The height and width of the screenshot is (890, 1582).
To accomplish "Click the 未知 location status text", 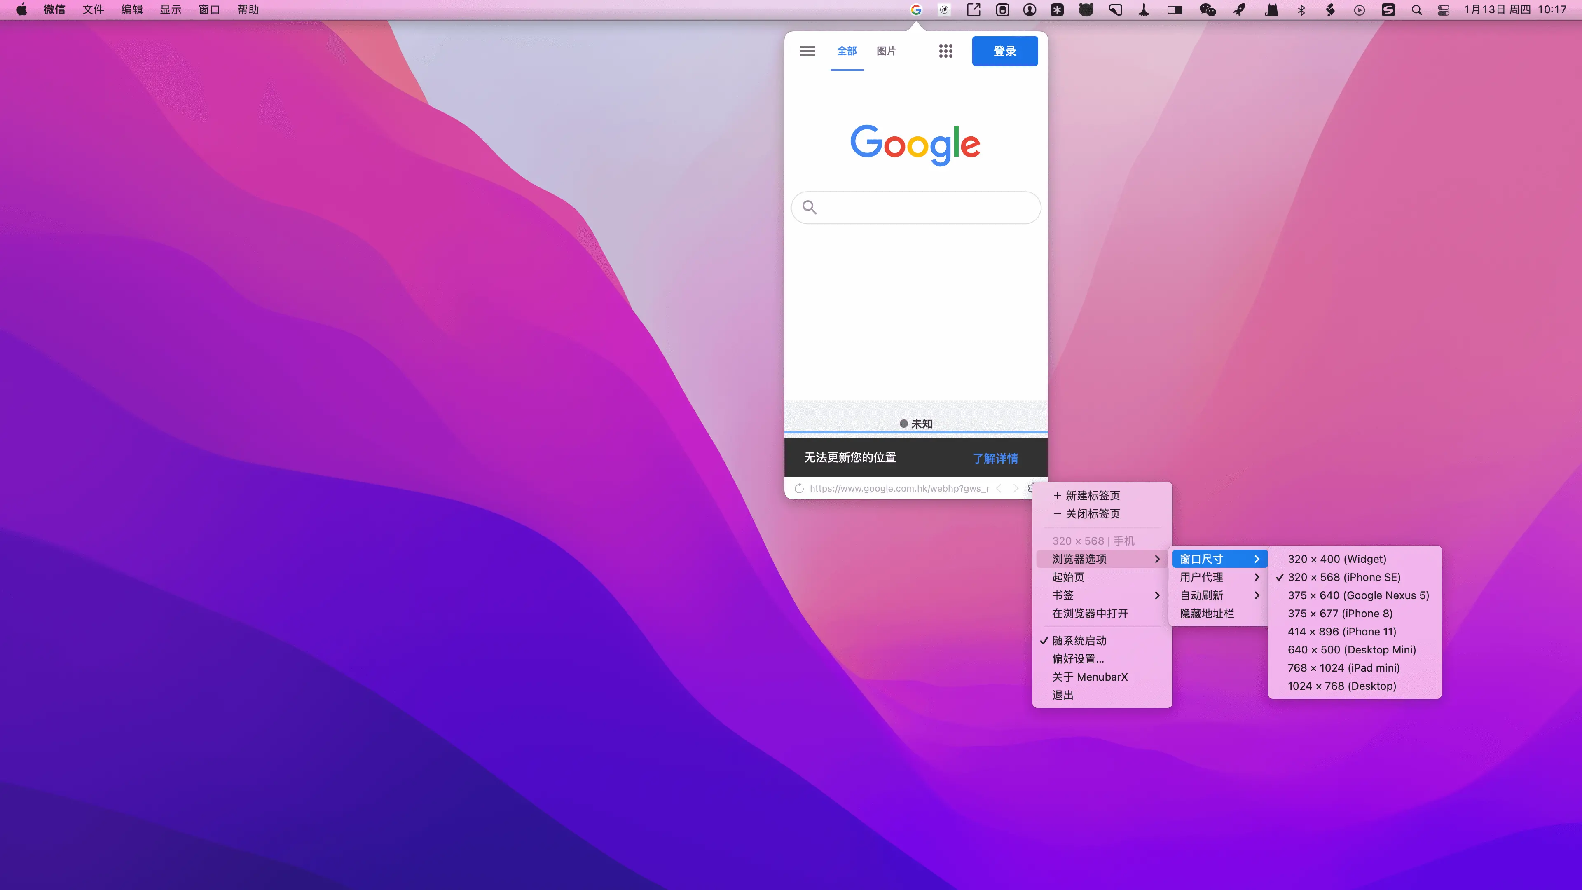I will pyautogui.click(x=921, y=424).
